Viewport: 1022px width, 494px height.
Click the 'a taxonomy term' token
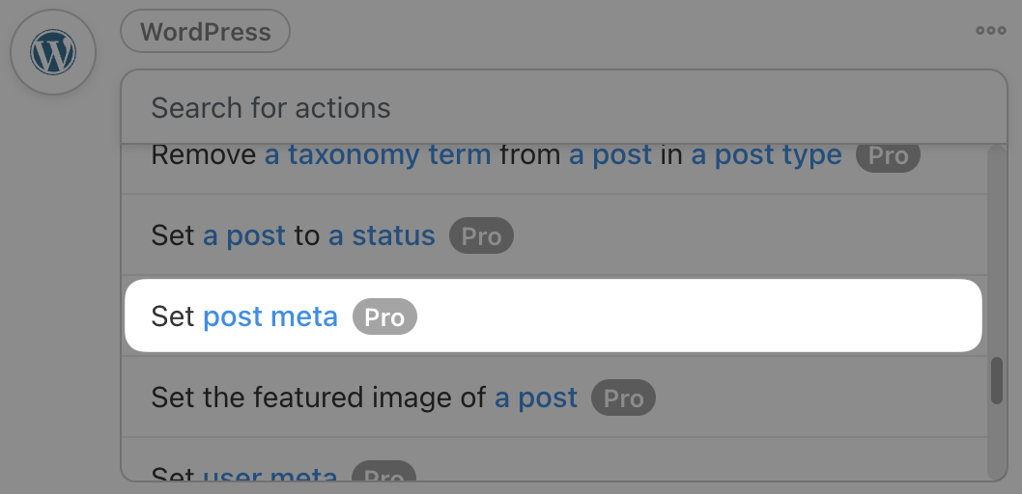[378, 154]
